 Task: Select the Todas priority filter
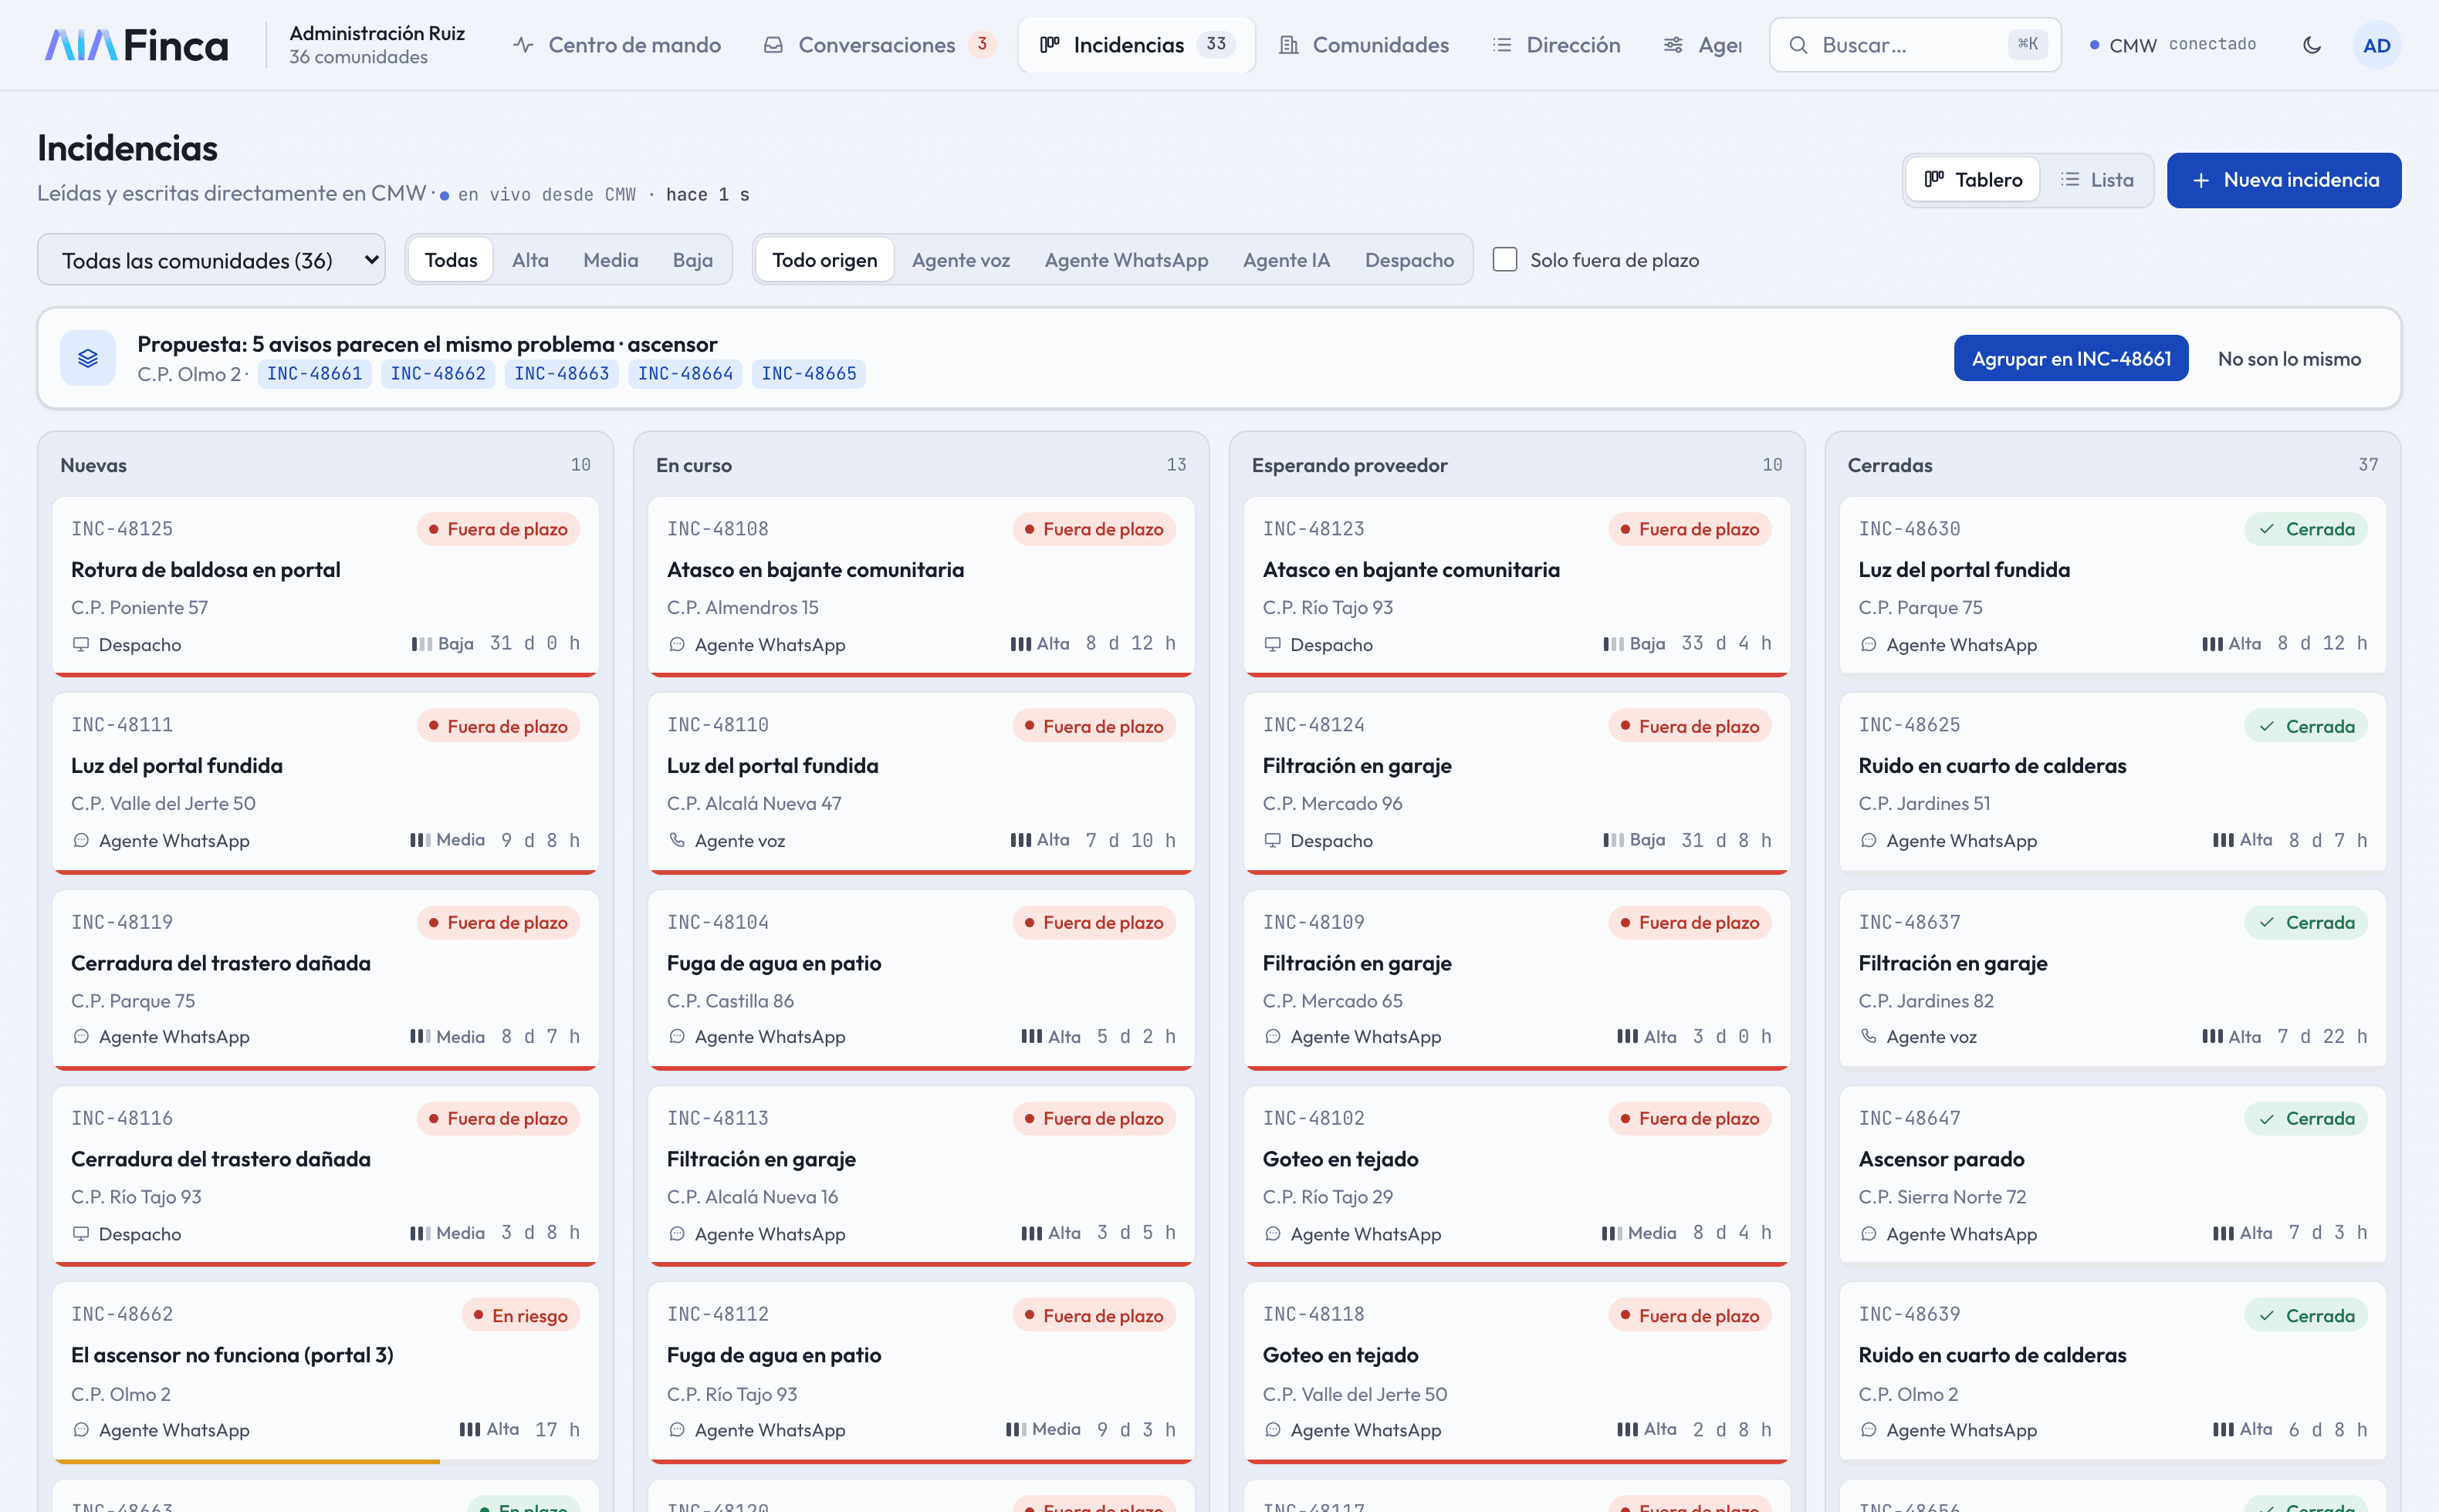[452, 260]
